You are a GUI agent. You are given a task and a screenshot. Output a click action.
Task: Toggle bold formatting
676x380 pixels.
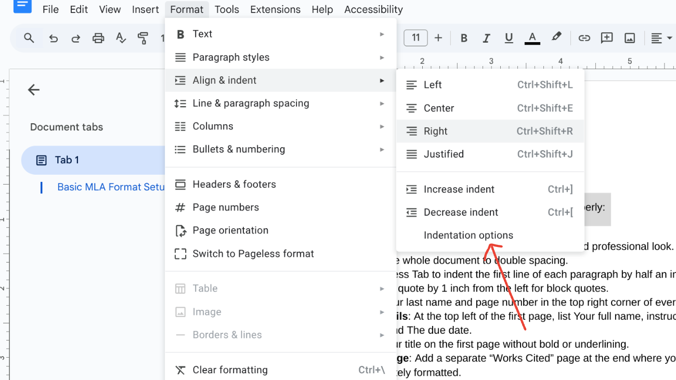(463, 37)
